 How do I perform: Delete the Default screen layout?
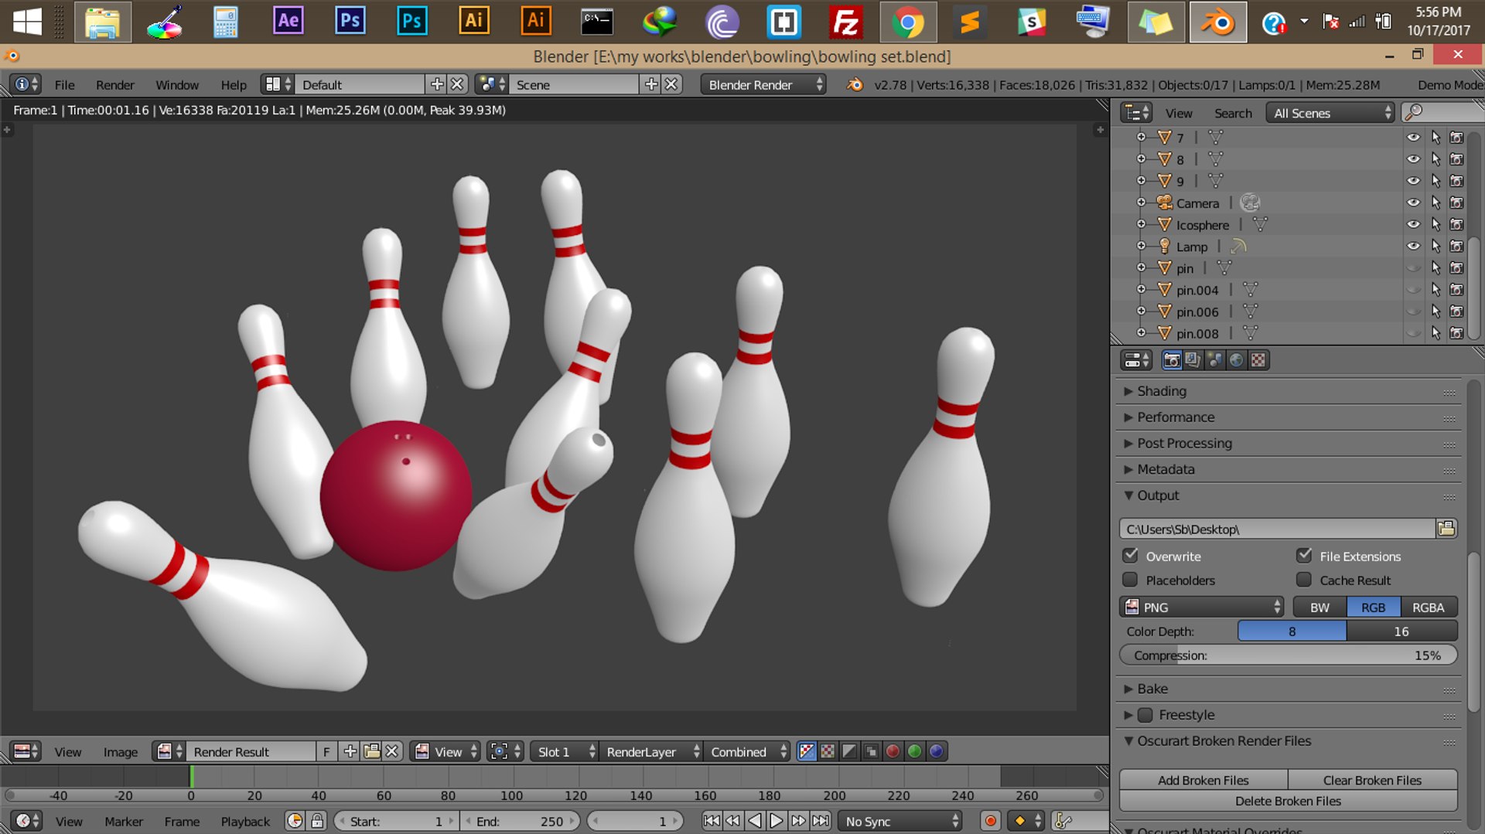pyautogui.click(x=457, y=84)
